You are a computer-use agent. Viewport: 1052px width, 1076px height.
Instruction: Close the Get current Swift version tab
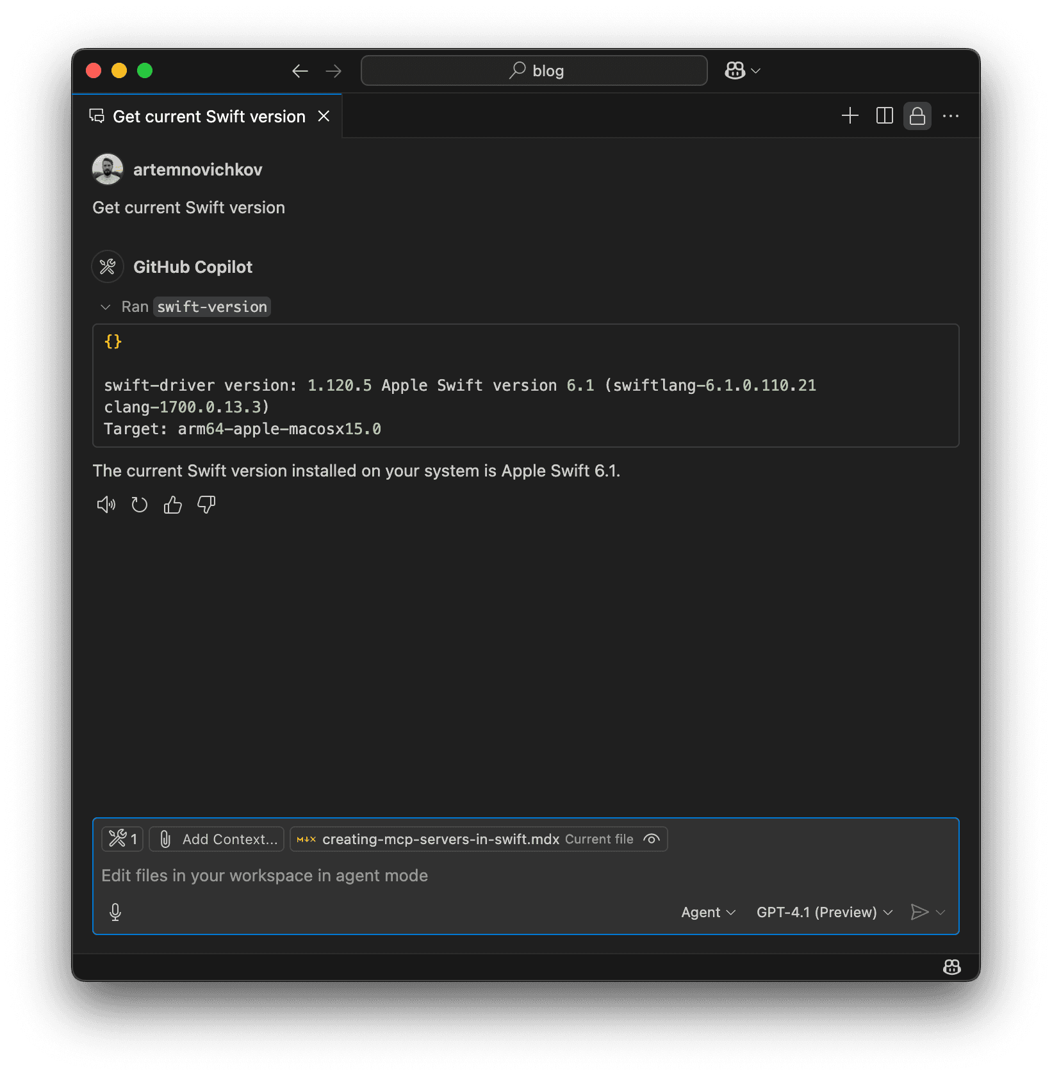point(324,116)
